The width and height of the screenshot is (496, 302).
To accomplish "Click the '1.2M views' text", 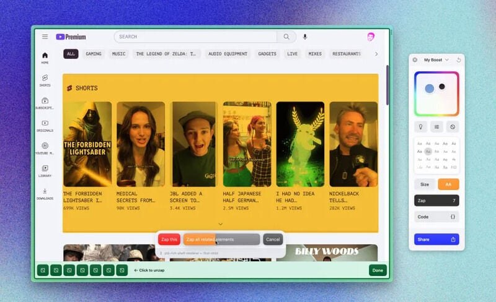I will [289, 208].
